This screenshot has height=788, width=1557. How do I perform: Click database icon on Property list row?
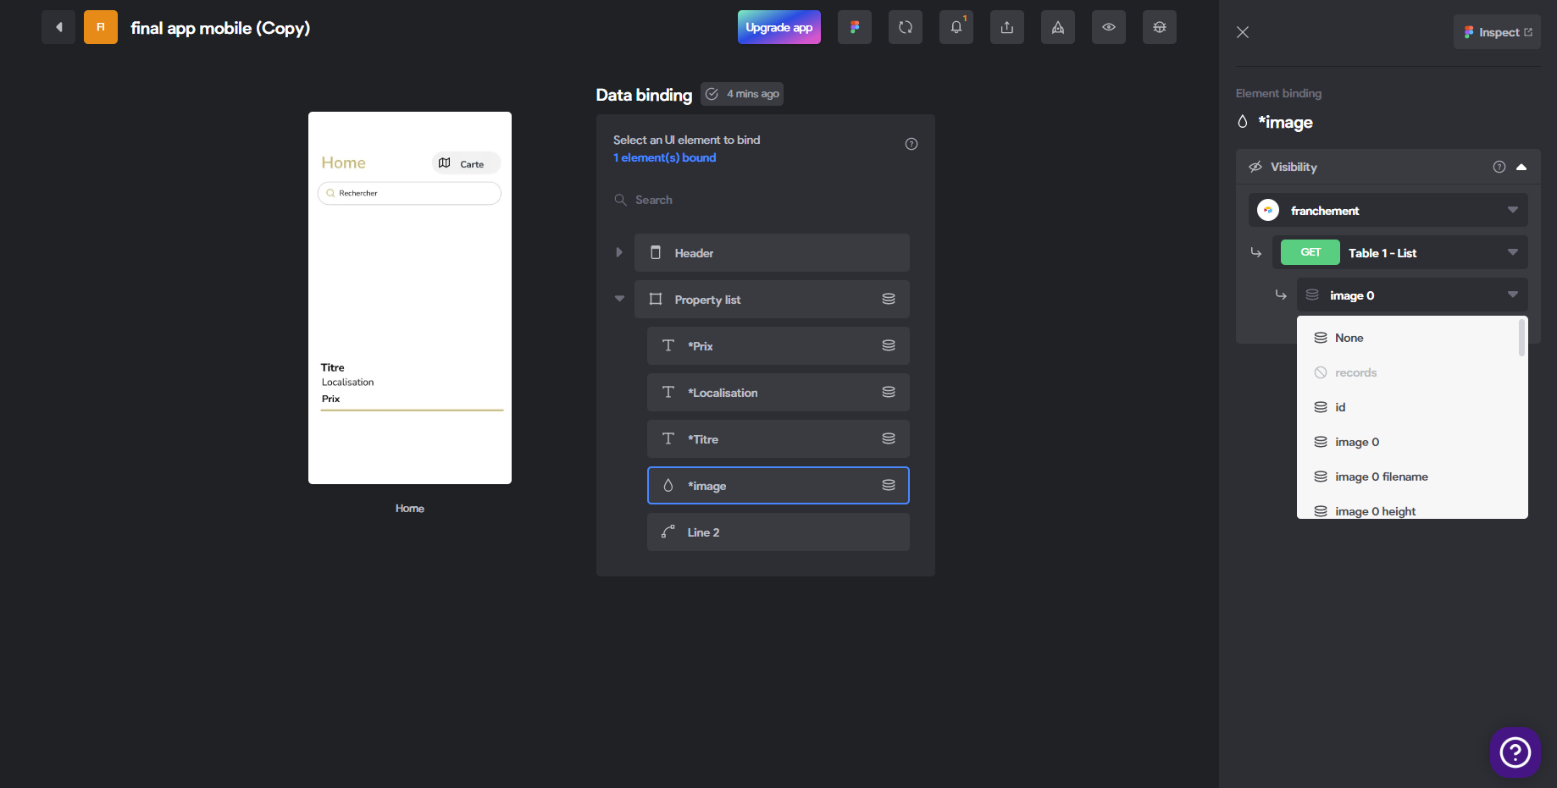[889, 299]
